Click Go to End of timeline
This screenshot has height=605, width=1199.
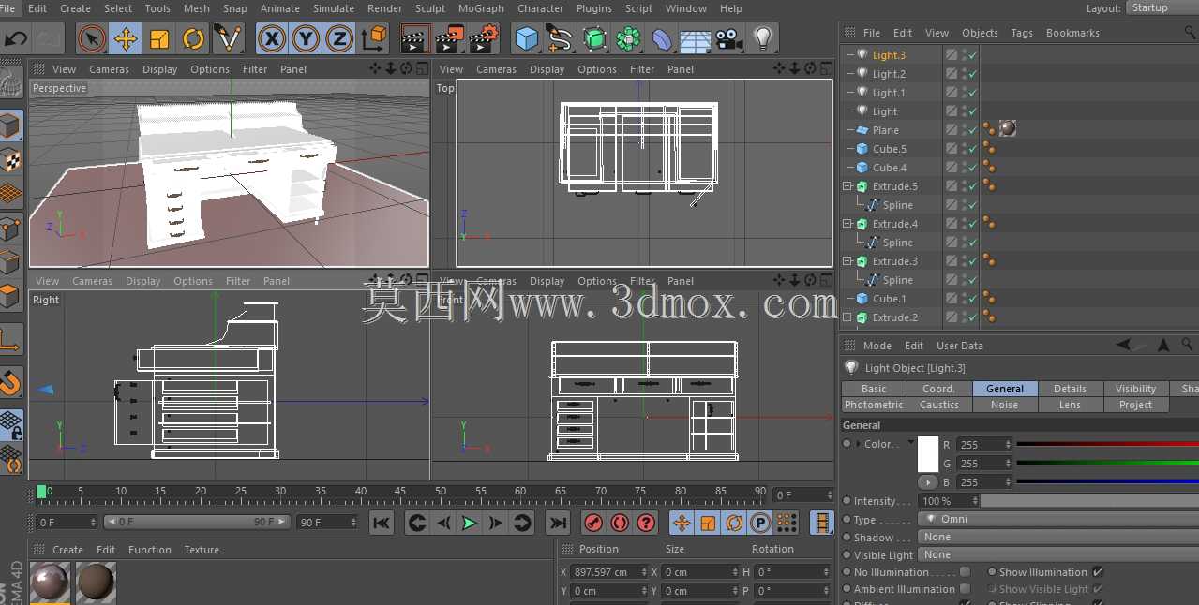tap(558, 523)
